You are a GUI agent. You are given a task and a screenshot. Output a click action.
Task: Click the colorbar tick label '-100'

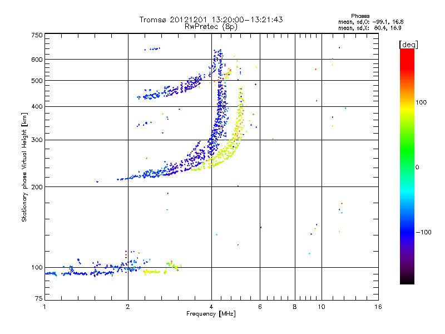tap(423, 232)
